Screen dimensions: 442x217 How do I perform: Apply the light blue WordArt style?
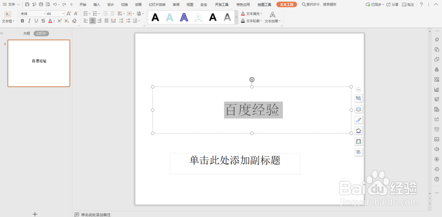[170, 18]
